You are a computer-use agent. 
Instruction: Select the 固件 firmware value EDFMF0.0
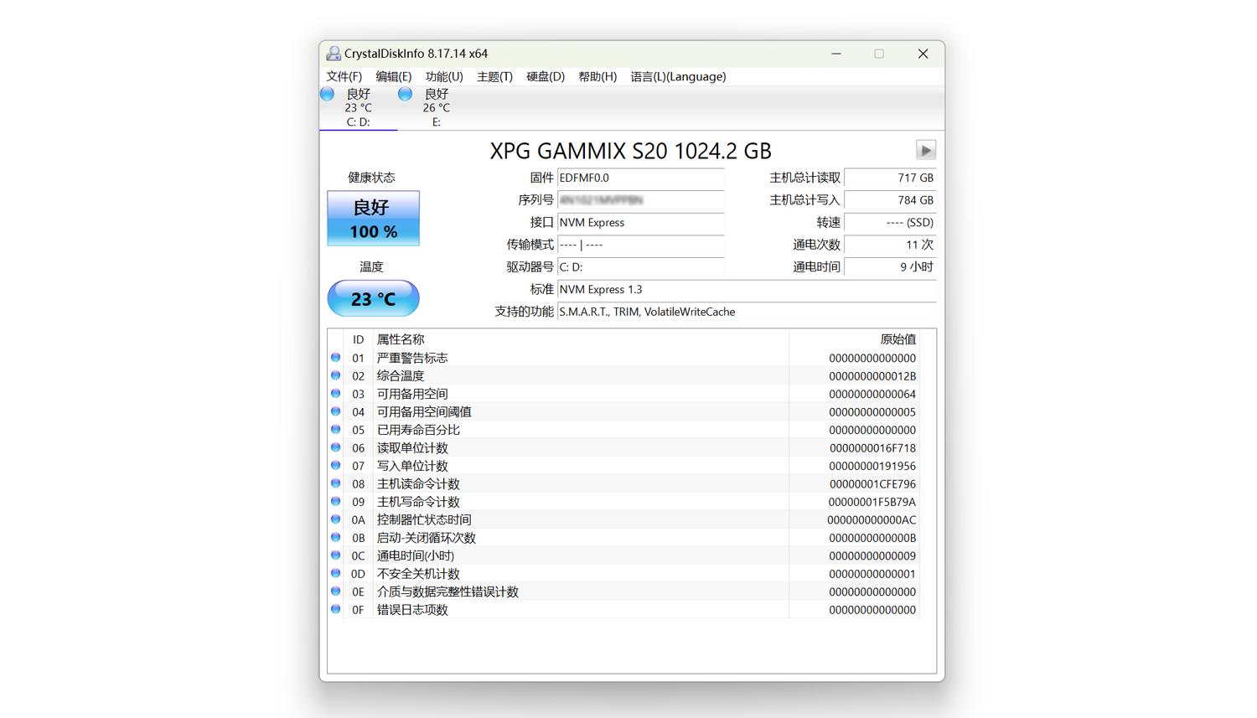(x=640, y=178)
